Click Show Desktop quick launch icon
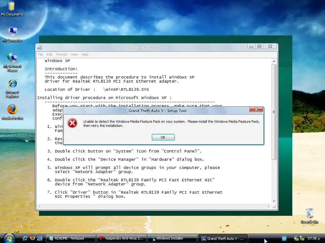The width and height of the screenshot is (325, 243). [x=40, y=238]
